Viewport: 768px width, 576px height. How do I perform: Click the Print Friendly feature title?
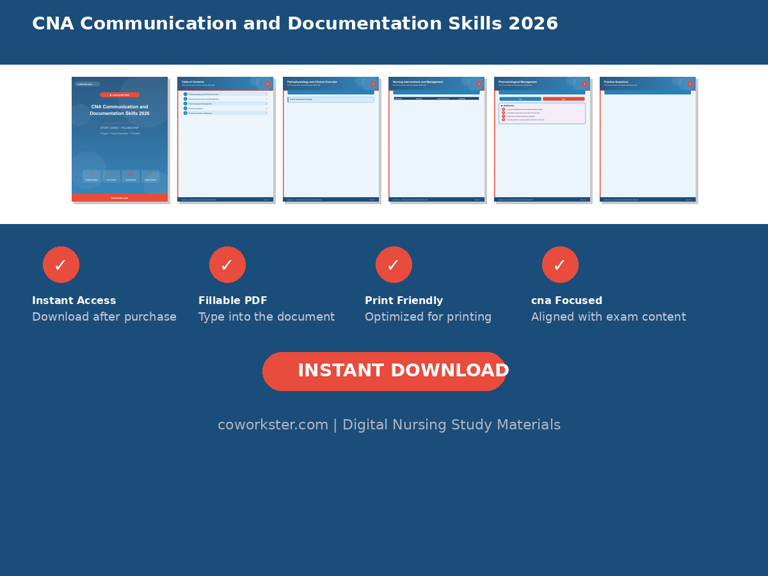pos(404,301)
